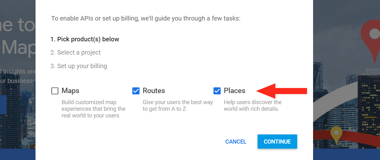Screen dimensions: 380x160
Task: Click the 'To enable APIs' intro text
Action: click(x=146, y=19)
